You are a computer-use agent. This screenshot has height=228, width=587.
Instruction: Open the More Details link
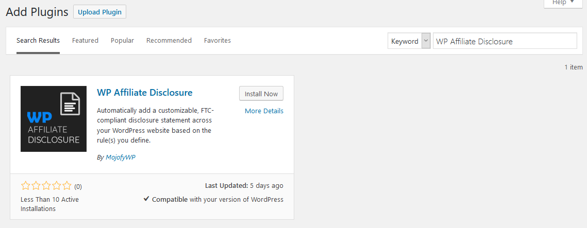(264, 111)
